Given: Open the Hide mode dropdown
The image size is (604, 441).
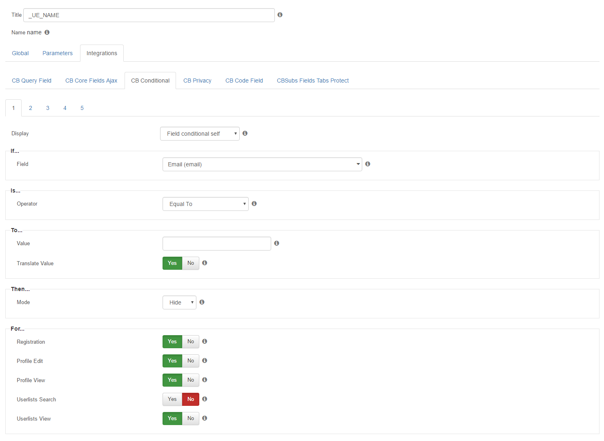Looking at the screenshot, I should 179,302.
